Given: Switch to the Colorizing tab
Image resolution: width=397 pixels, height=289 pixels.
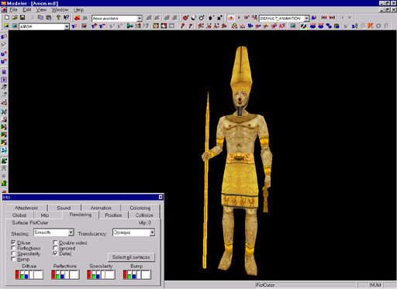Looking at the screenshot, I should coord(140,208).
